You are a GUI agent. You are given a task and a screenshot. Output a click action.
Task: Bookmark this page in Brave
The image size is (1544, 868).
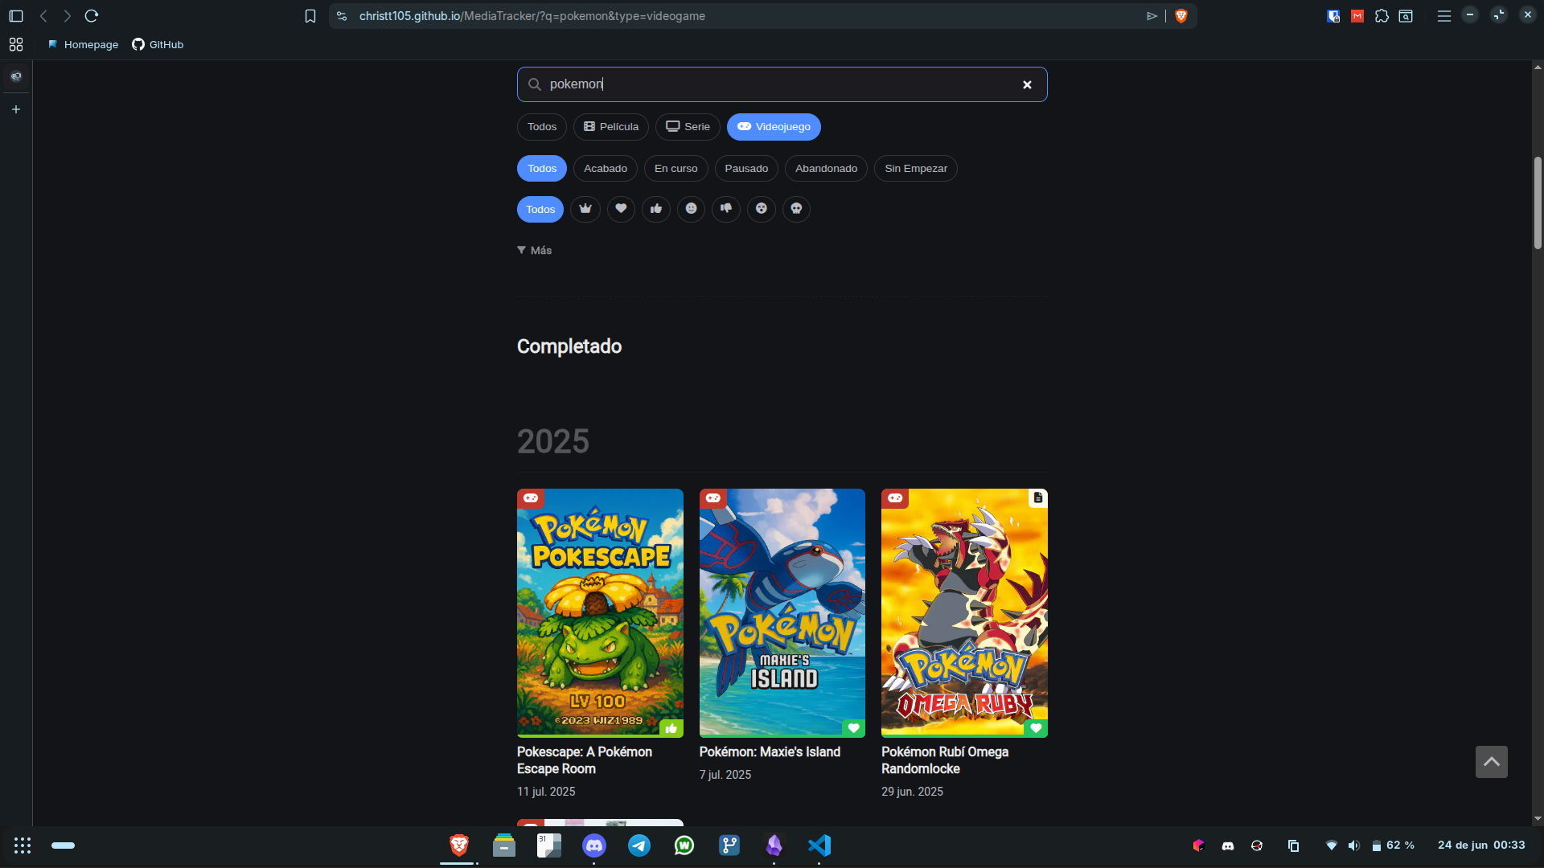click(x=310, y=16)
